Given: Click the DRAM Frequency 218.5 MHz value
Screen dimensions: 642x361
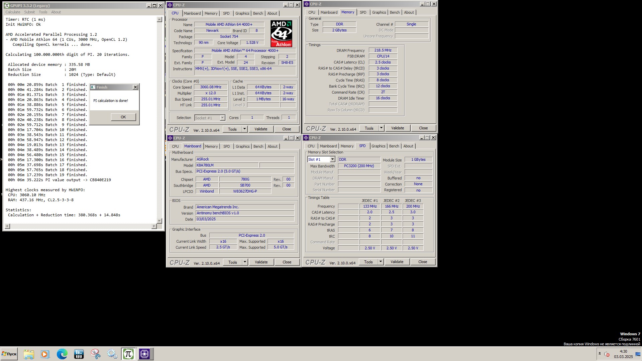Looking at the screenshot, I should pyautogui.click(x=383, y=50).
